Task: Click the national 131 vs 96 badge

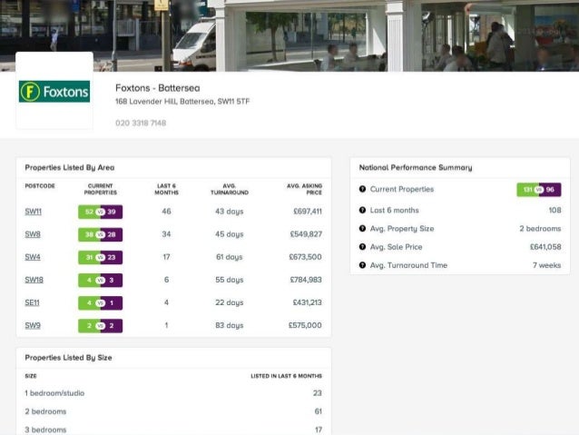Action: [x=539, y=190]
